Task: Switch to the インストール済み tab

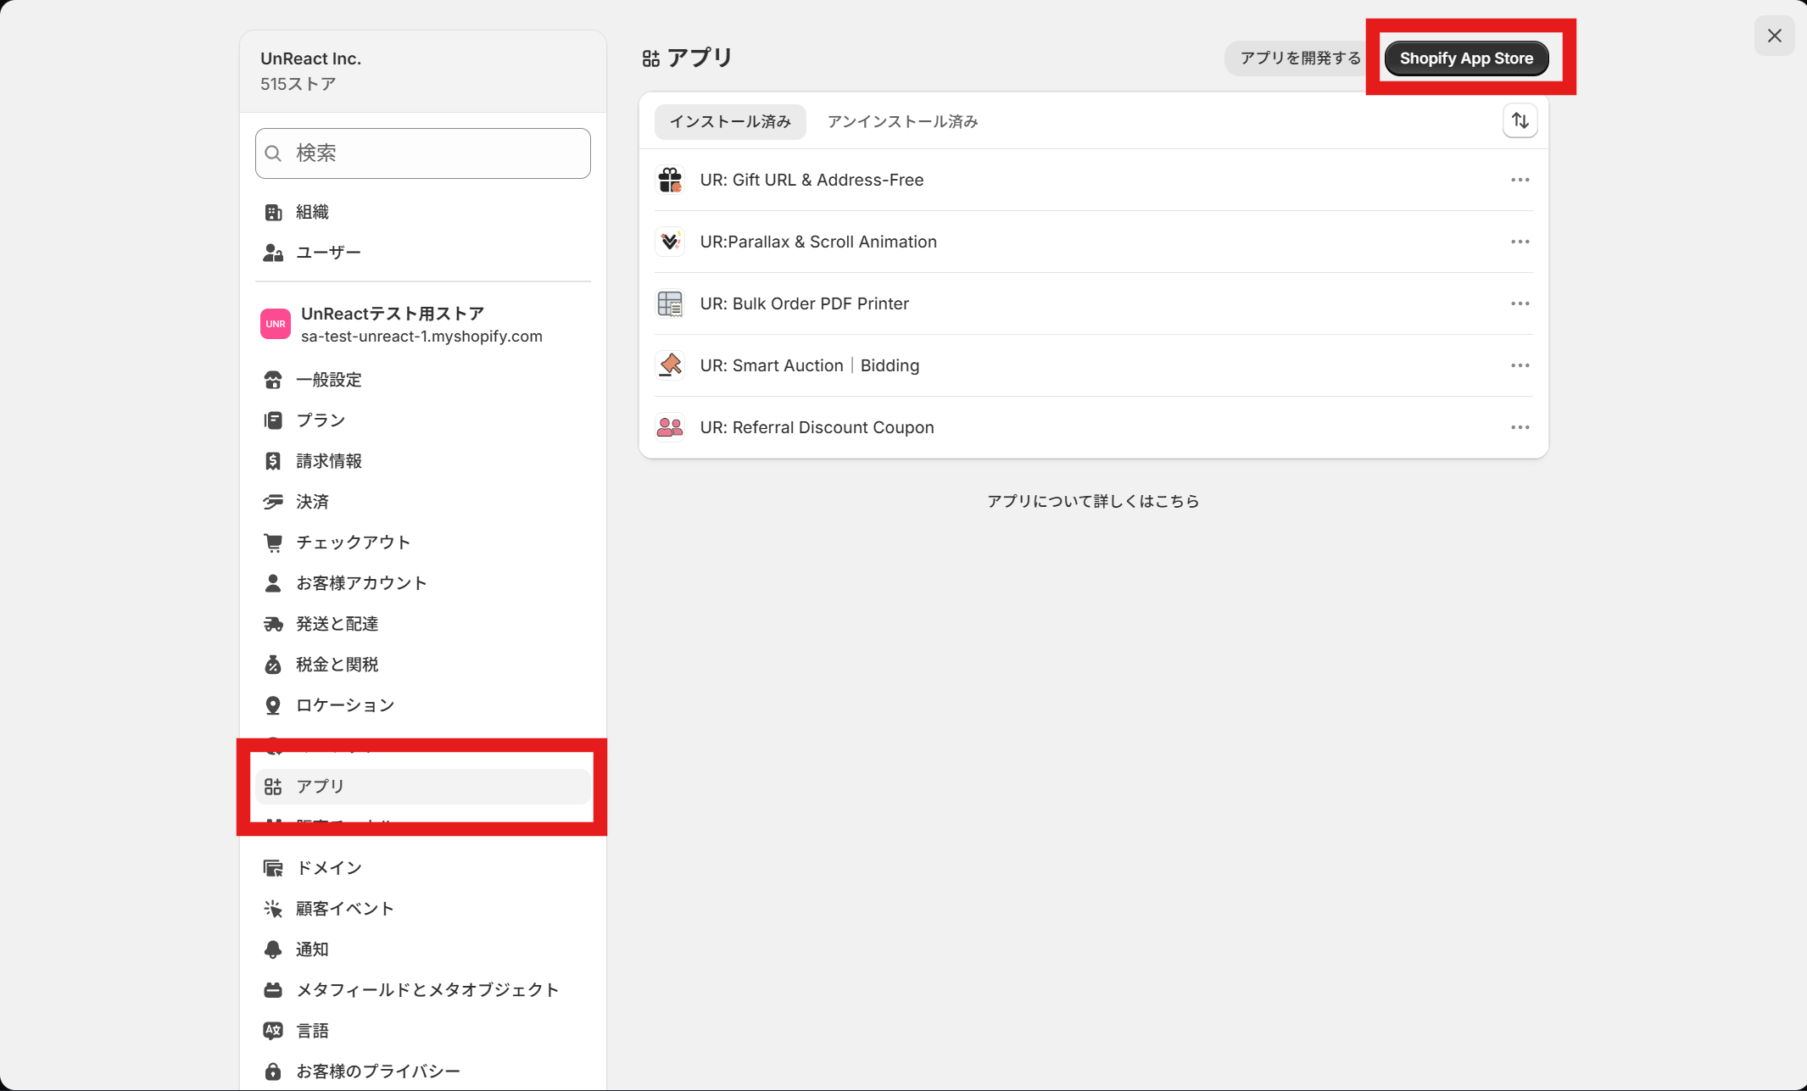Action: 730,121
